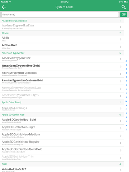This screenshot has width=129, height=172.
Task: Tap the Apple SD Gothic Neo section header
Action: (62, 115)
